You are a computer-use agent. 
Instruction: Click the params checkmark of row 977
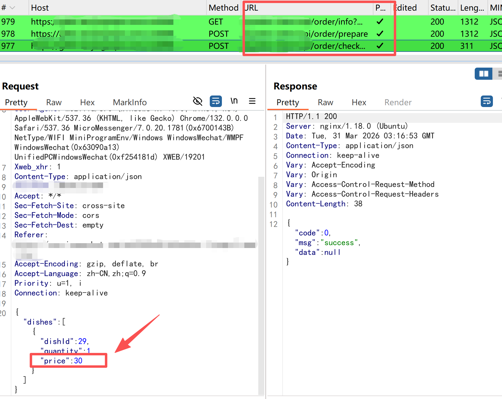pyautogui.click(x=380, y=46)
